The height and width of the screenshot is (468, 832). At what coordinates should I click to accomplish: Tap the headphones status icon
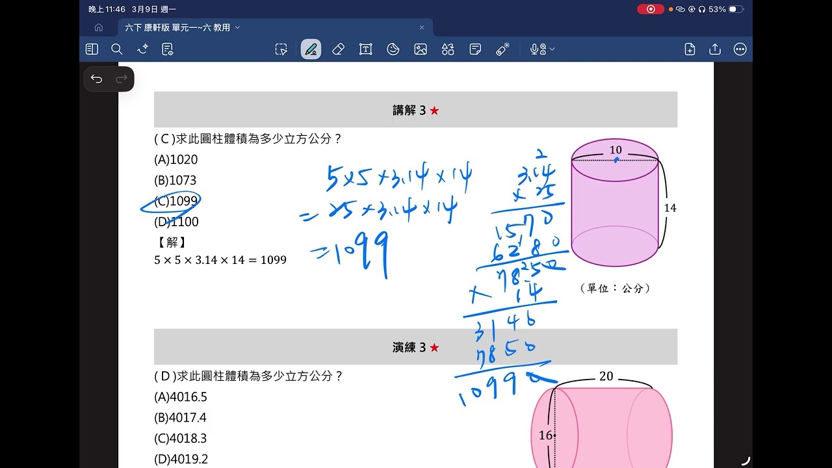(702, 9)
